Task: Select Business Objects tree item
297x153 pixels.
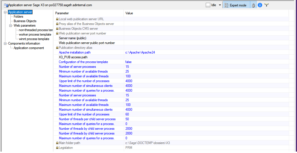Action: 25,21
